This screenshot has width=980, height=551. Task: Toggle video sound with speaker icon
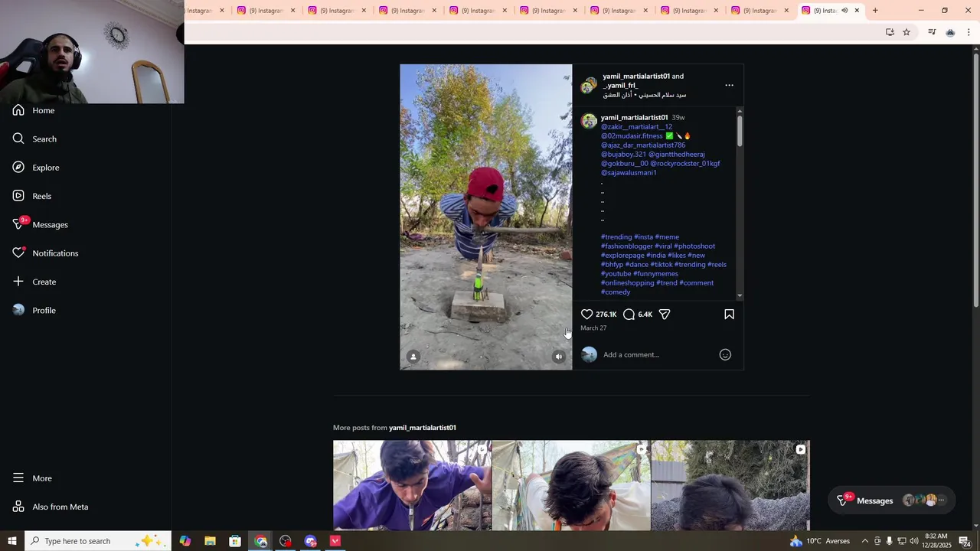(x=559, y=357)
